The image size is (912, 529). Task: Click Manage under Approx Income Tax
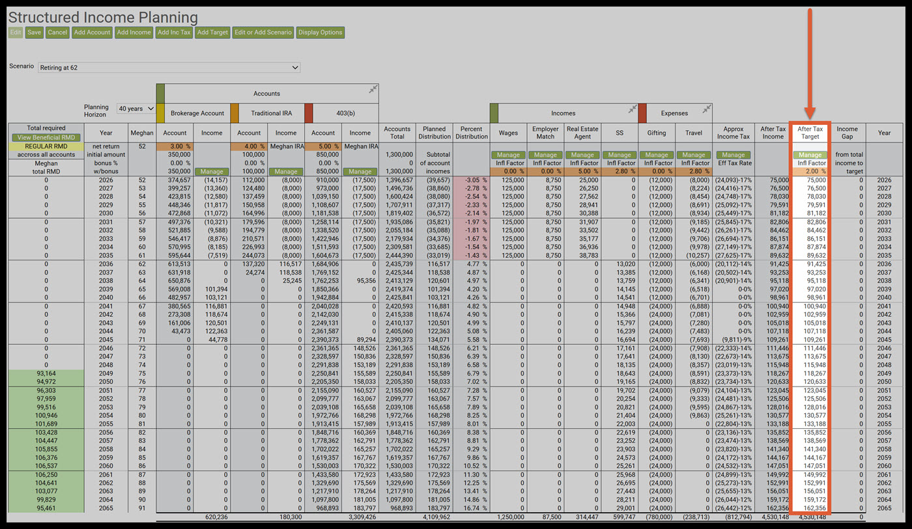pyautogui.click(x=733, y=155)
